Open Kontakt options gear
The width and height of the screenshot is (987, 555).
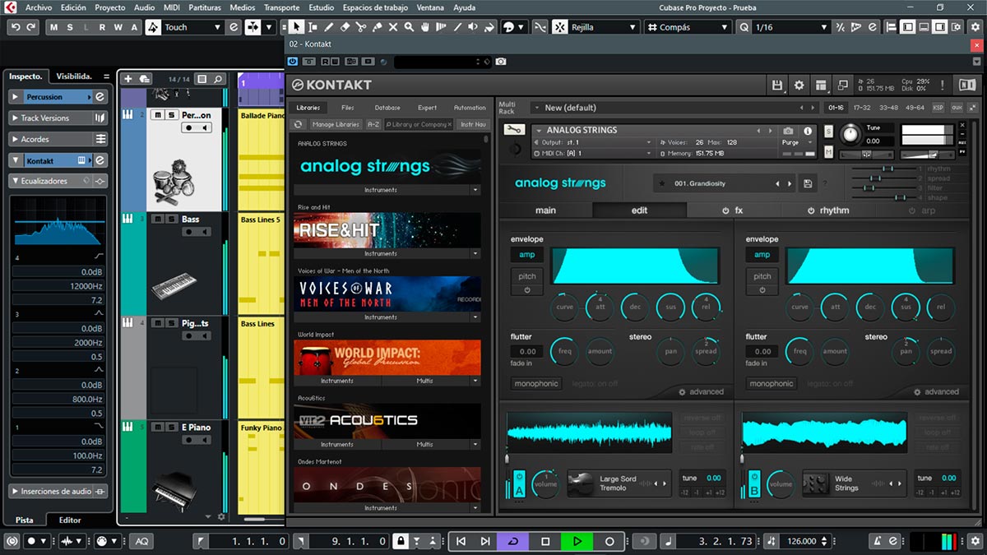coord(799,85)
